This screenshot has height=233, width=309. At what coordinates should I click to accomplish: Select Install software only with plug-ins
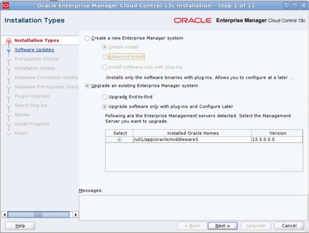tap(105, 67)
